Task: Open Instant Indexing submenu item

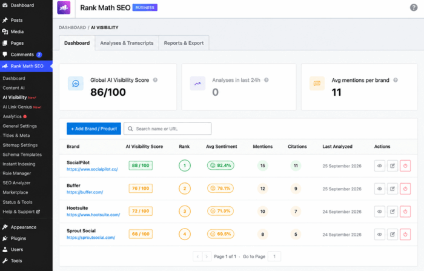Action: [x=19, y=164]
